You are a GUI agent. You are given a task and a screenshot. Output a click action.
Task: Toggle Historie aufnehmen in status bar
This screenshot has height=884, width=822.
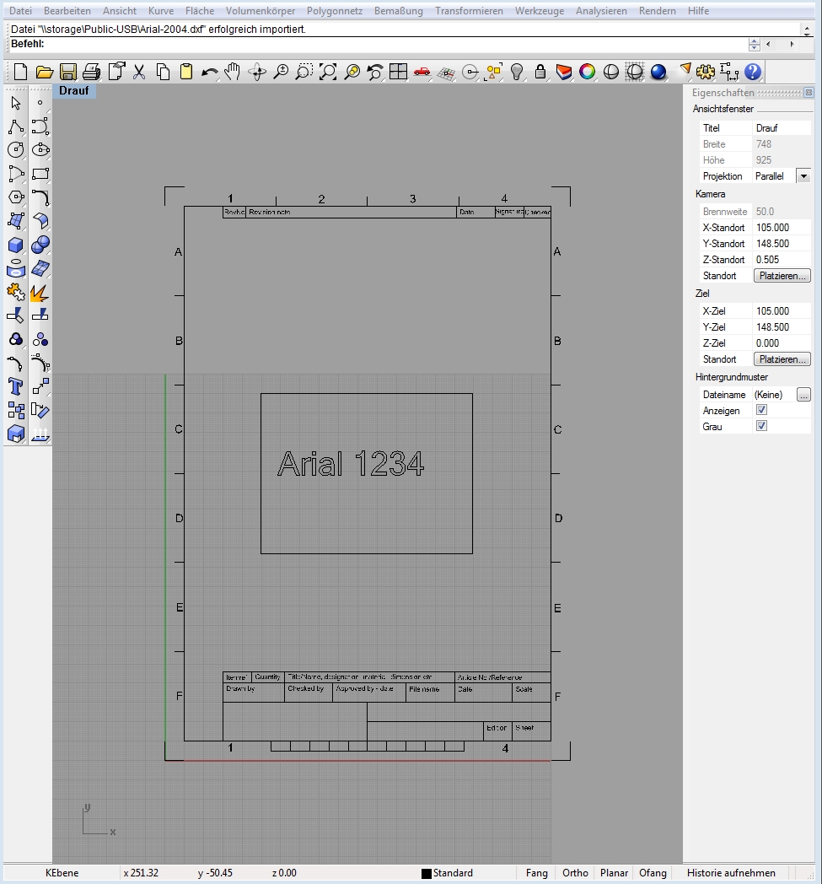[731, 873]
